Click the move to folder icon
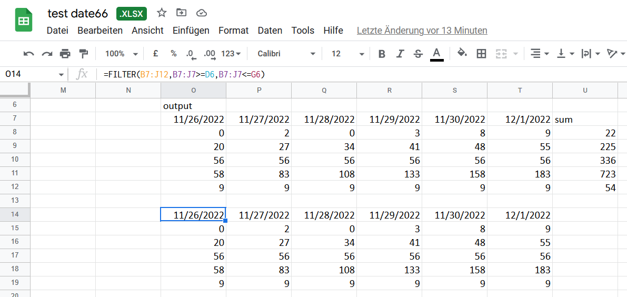This screenshot has height=297, width=627. point(182,13)
